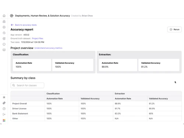
Task: Select the Accuracy report heading
Action: click(x=22, y=29)
